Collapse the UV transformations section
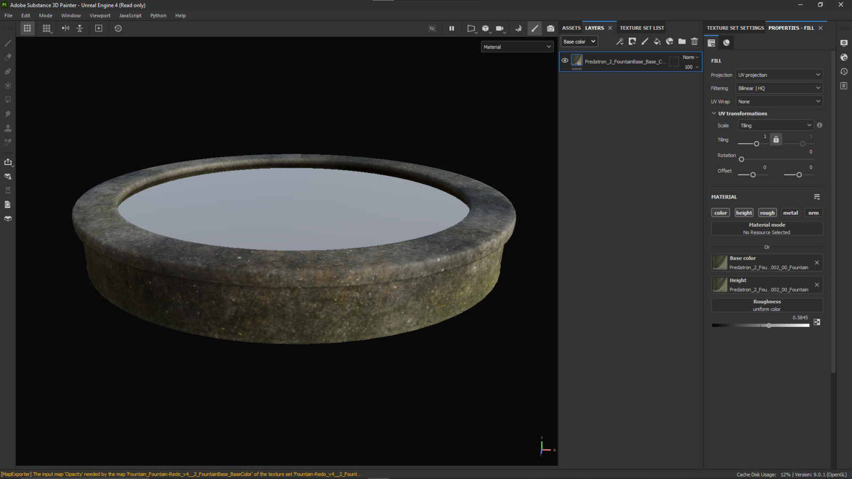The height and width of the screenshot is (479, 852). [x=714, y=113]
